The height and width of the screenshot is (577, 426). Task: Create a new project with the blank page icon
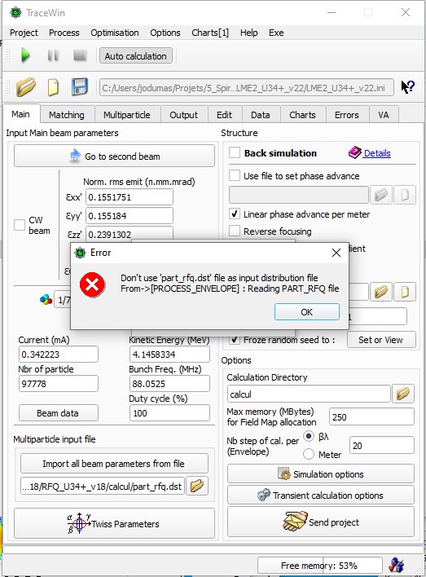click(53, 87)
